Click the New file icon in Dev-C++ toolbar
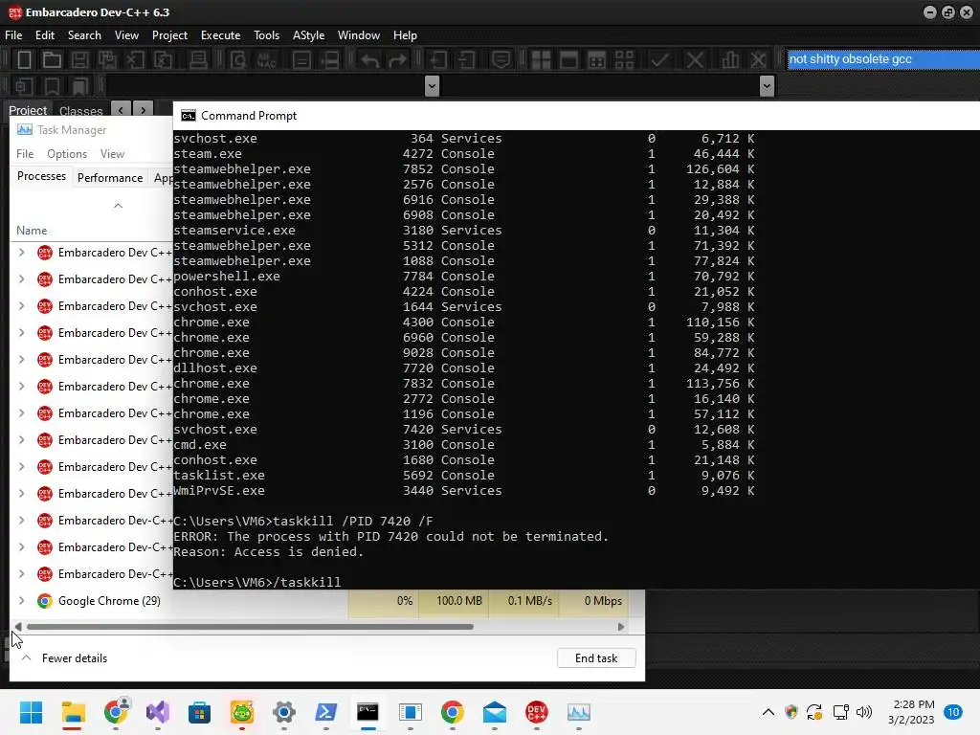This screenshot has height=735, width=980. pos(24,60)
